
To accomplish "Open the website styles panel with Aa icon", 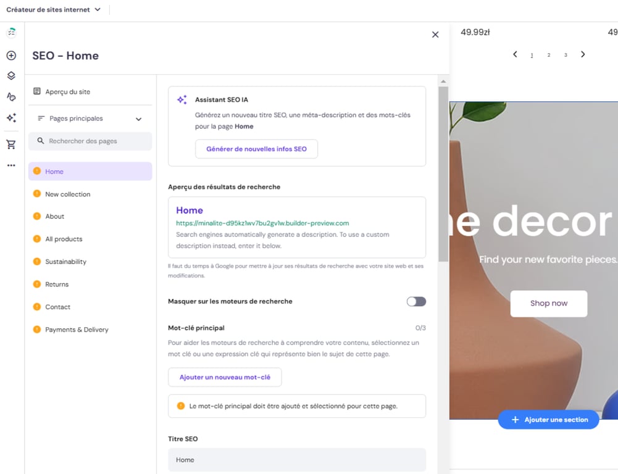I will tap(10, 96).
